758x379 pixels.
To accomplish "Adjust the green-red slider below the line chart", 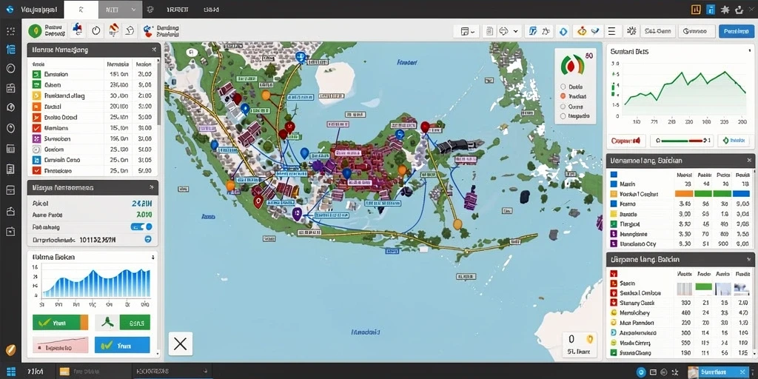I will [682, 141].
